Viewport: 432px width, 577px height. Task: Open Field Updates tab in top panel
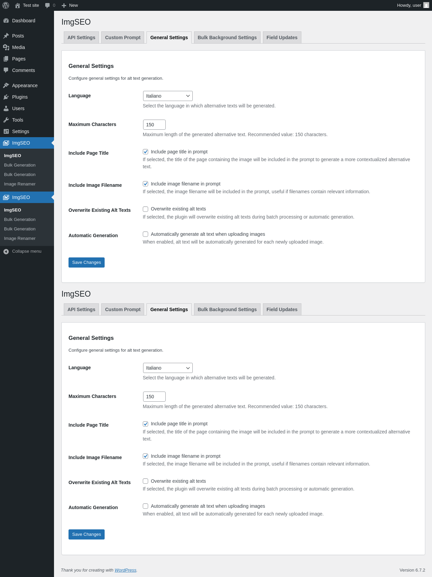point(282,37)
